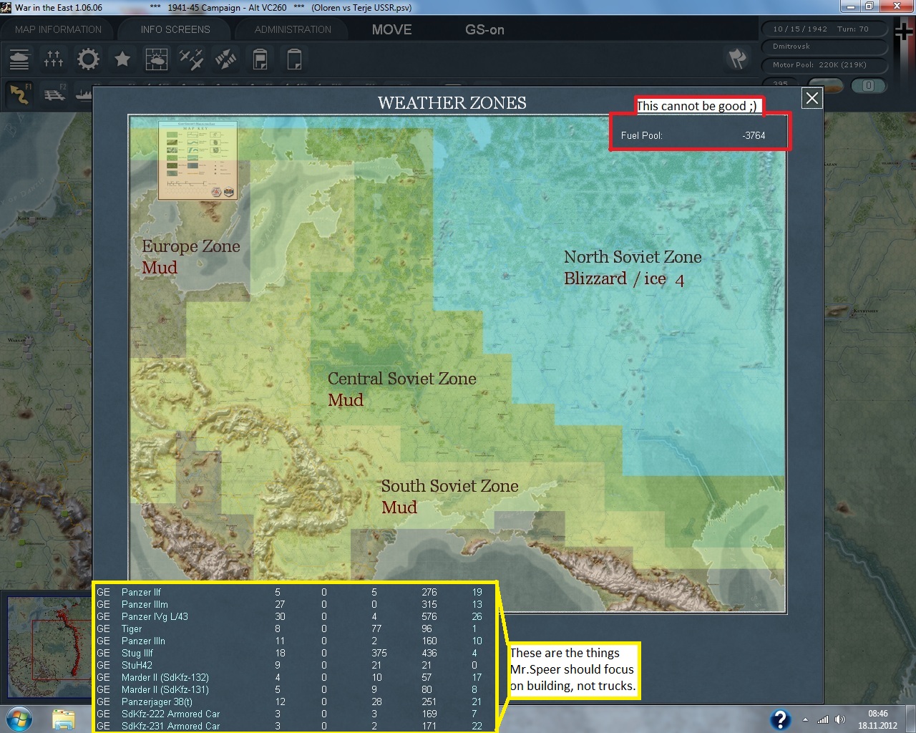Click the end turn flags icon

coord(737,59)
